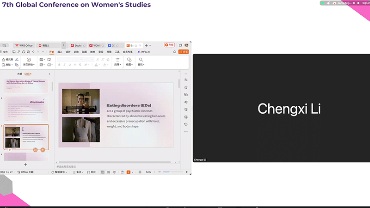Toggle slide sorter grid view

(x=109, y=172)
